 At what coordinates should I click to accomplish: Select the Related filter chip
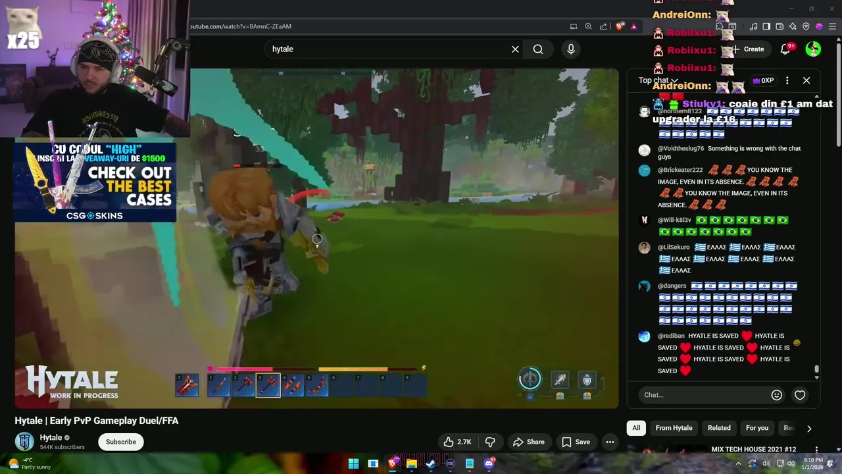coord(719,428)
